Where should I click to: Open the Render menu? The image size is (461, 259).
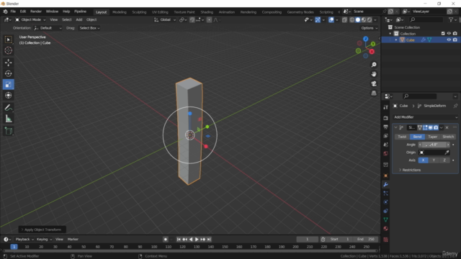pos(36,12)
